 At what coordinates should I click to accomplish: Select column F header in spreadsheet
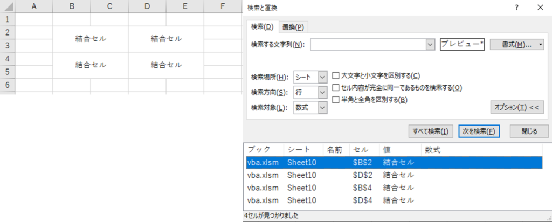point(223,6)
